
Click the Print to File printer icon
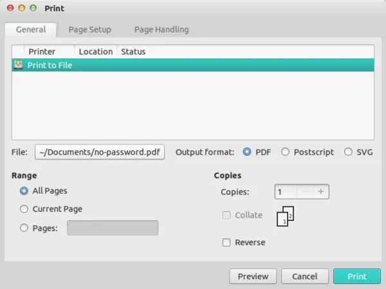point(18,65)
